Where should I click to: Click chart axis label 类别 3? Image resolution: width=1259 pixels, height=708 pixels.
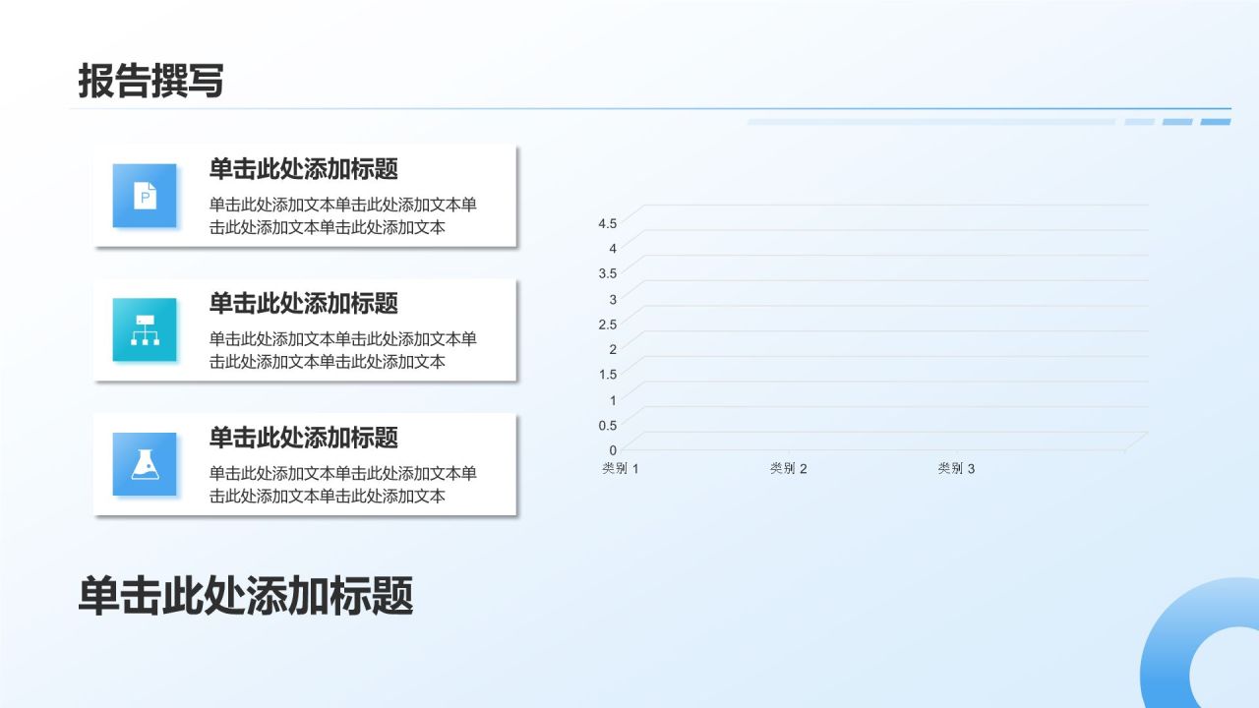(x=956, y=469)
